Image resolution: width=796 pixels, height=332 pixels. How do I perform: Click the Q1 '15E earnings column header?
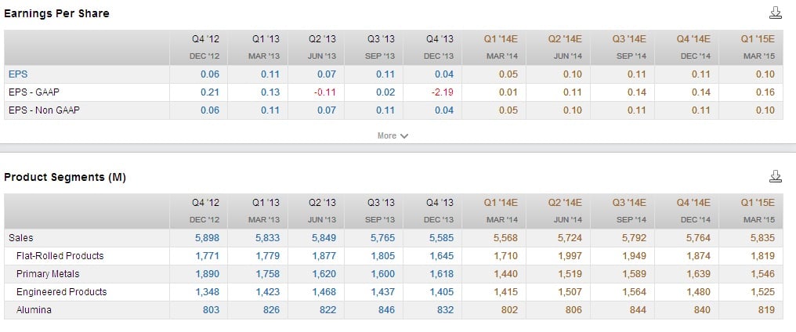(758, 38)
